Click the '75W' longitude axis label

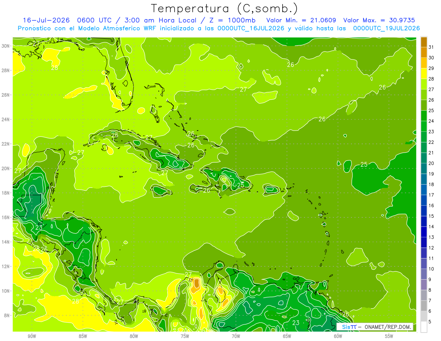[x=185, y=336]
